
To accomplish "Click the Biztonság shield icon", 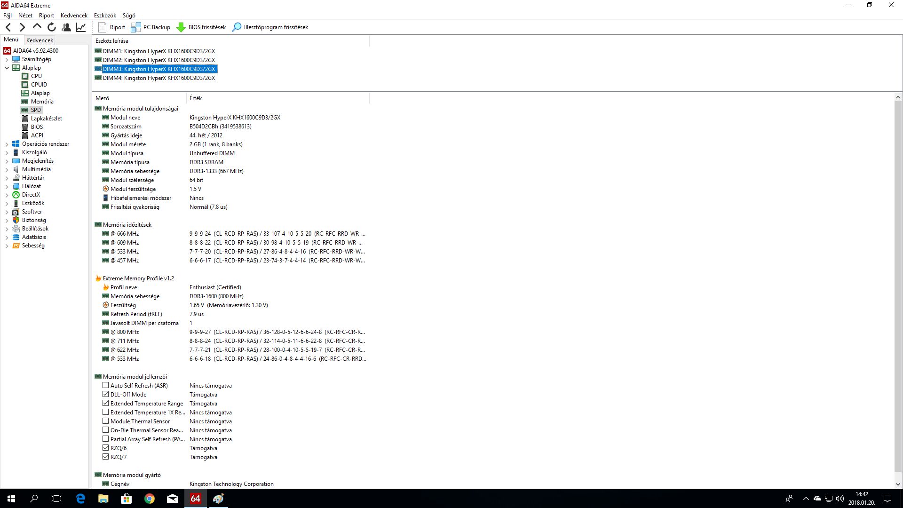I will (16, 220).
